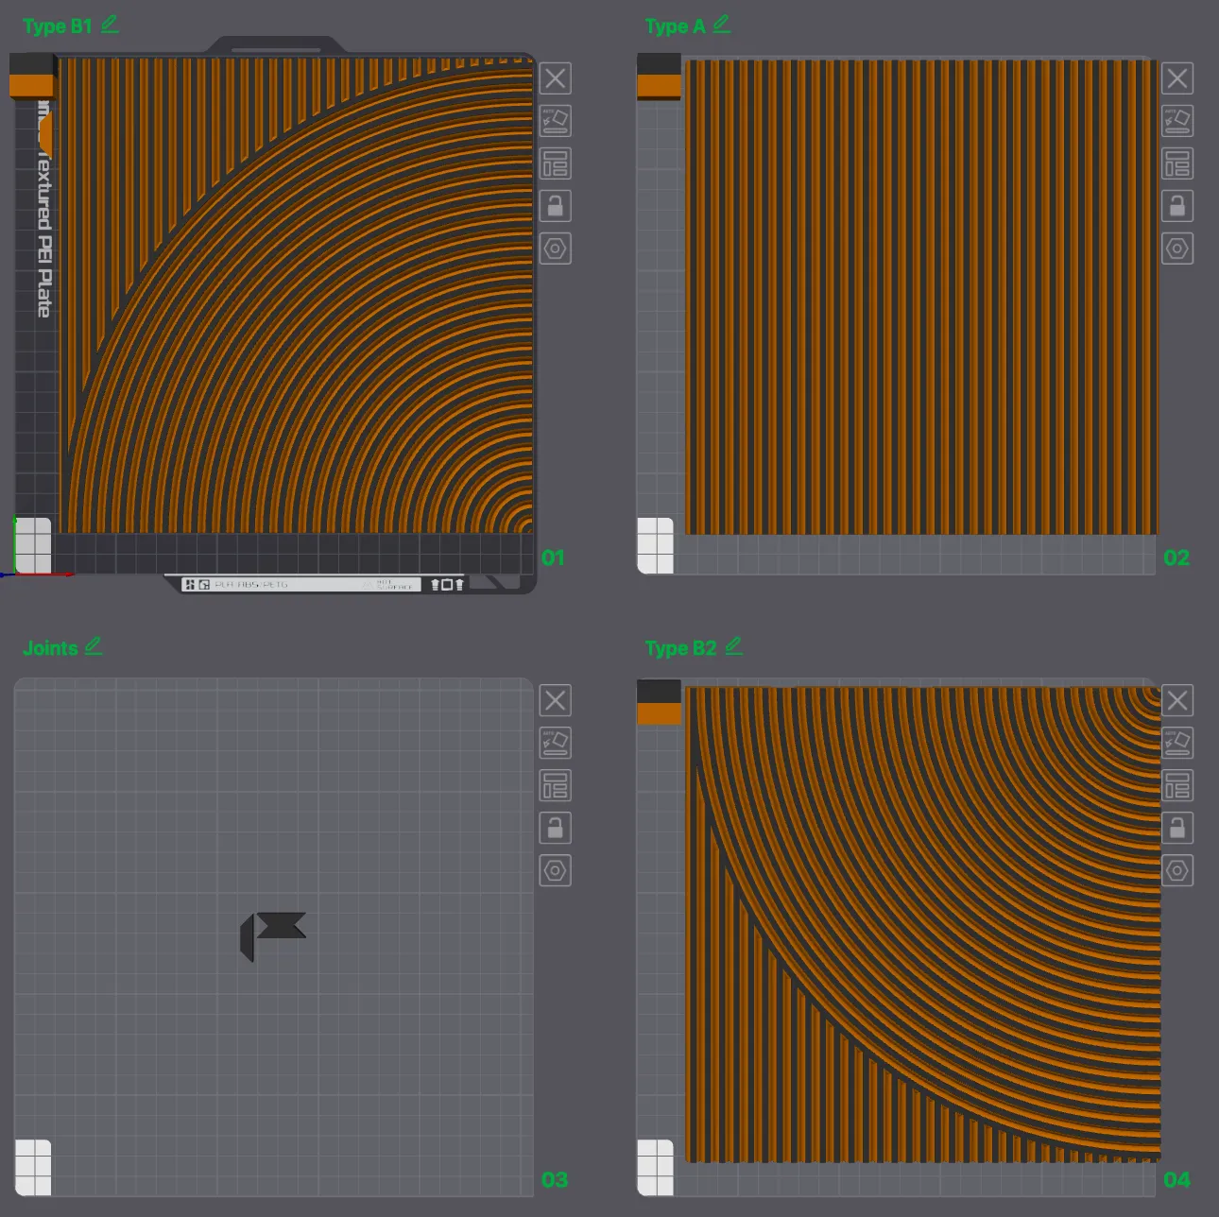Toggle the lock on the Type B2 plate
Viewport: 1219px width, 1217px height.
[1176, 828]
